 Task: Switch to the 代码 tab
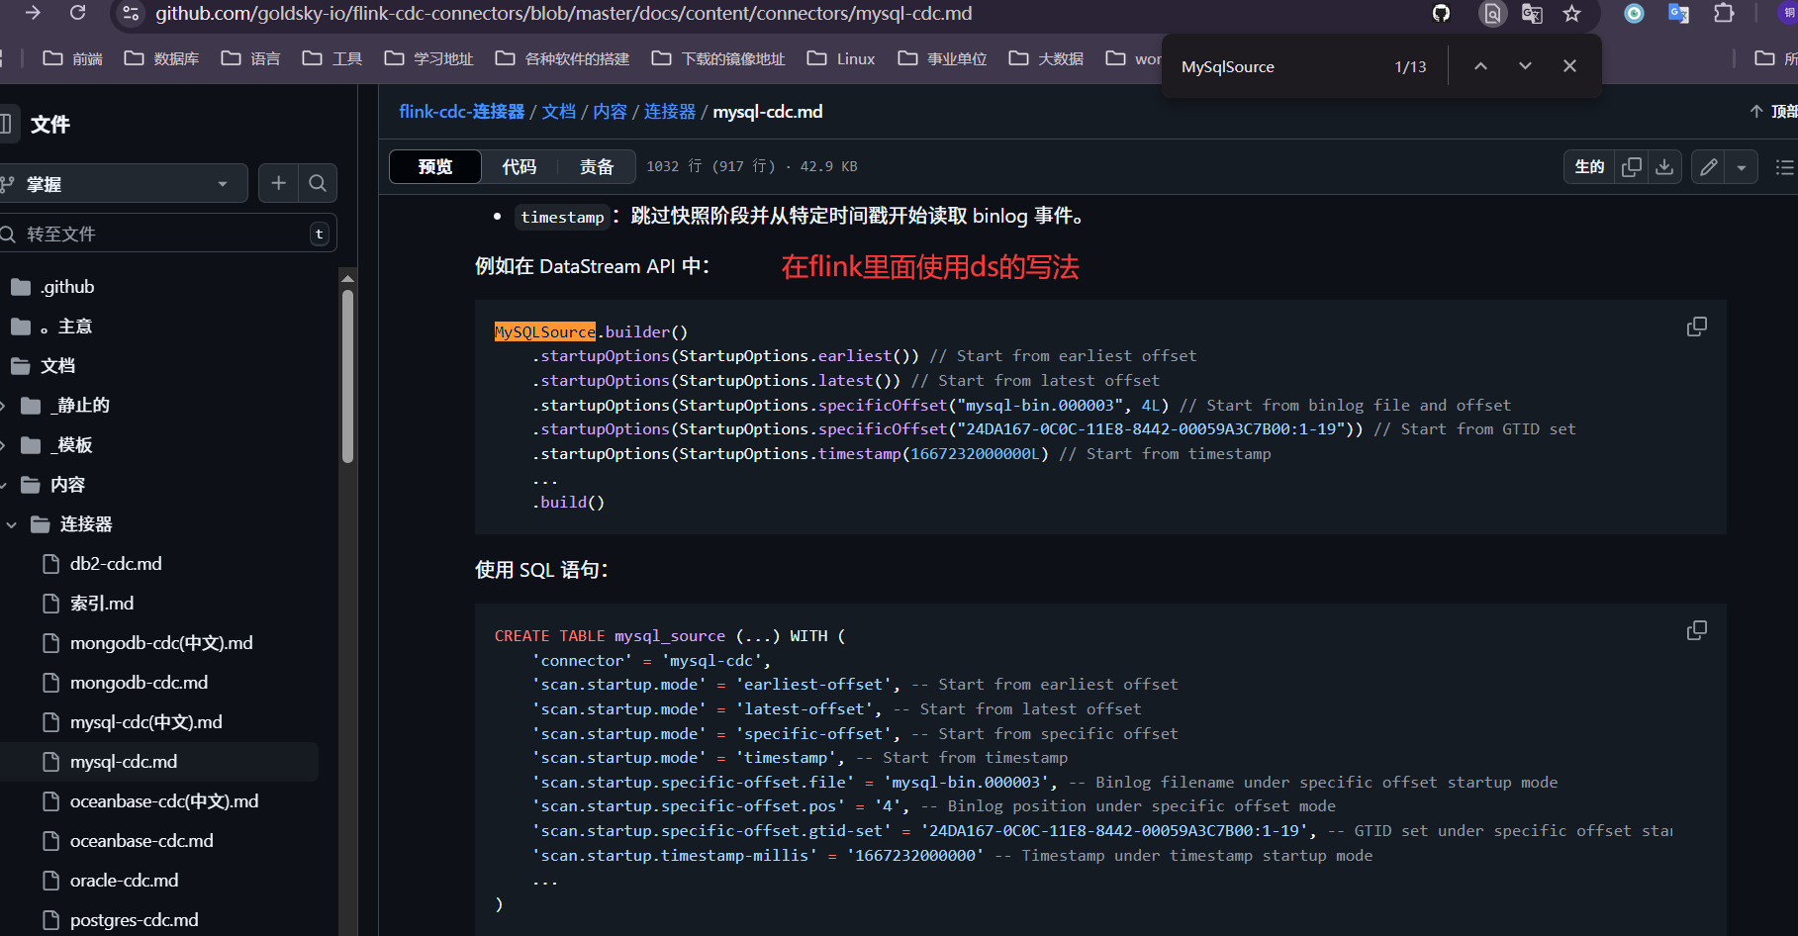(519, 166)
